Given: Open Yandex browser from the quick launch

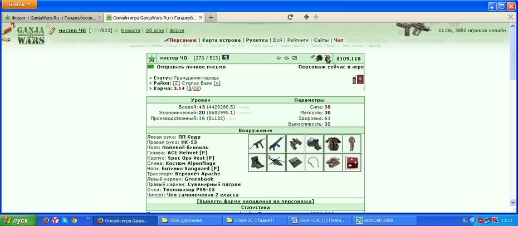Looking at the screenshot, I should (x=56, y=220).
